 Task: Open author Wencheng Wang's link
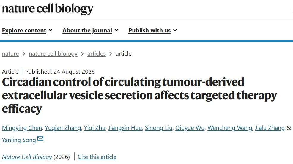230,128
